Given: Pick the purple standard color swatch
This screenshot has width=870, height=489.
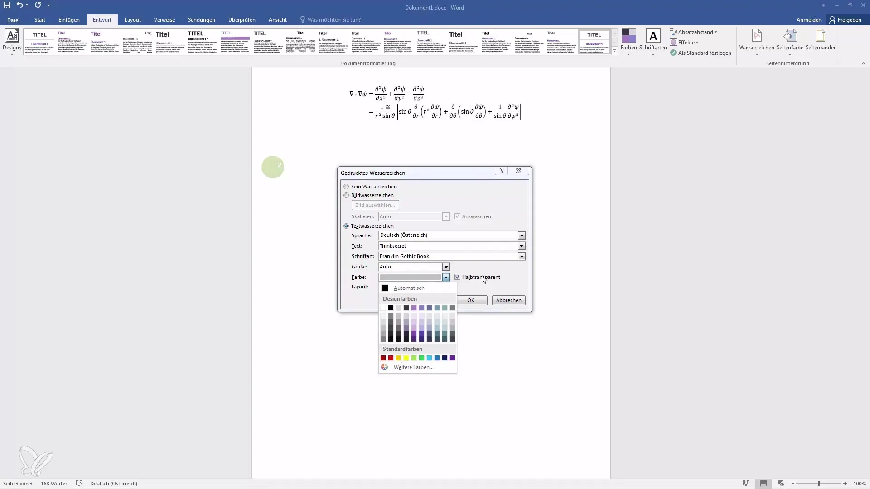Looking at the screenshot, I should (x=452, y=358).
